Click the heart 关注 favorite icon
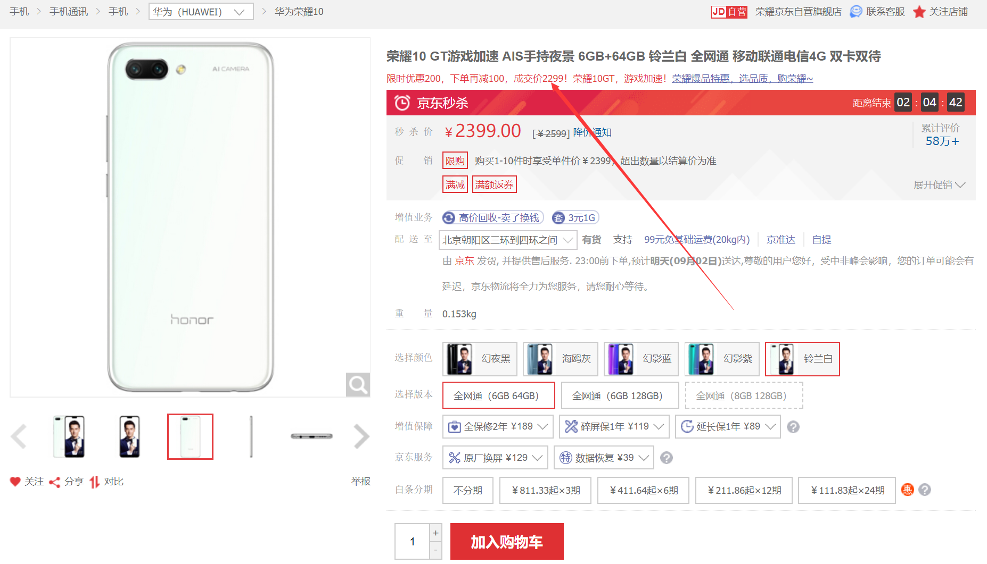The width and height of the screenshot is (987, 564). pos(15,482)
